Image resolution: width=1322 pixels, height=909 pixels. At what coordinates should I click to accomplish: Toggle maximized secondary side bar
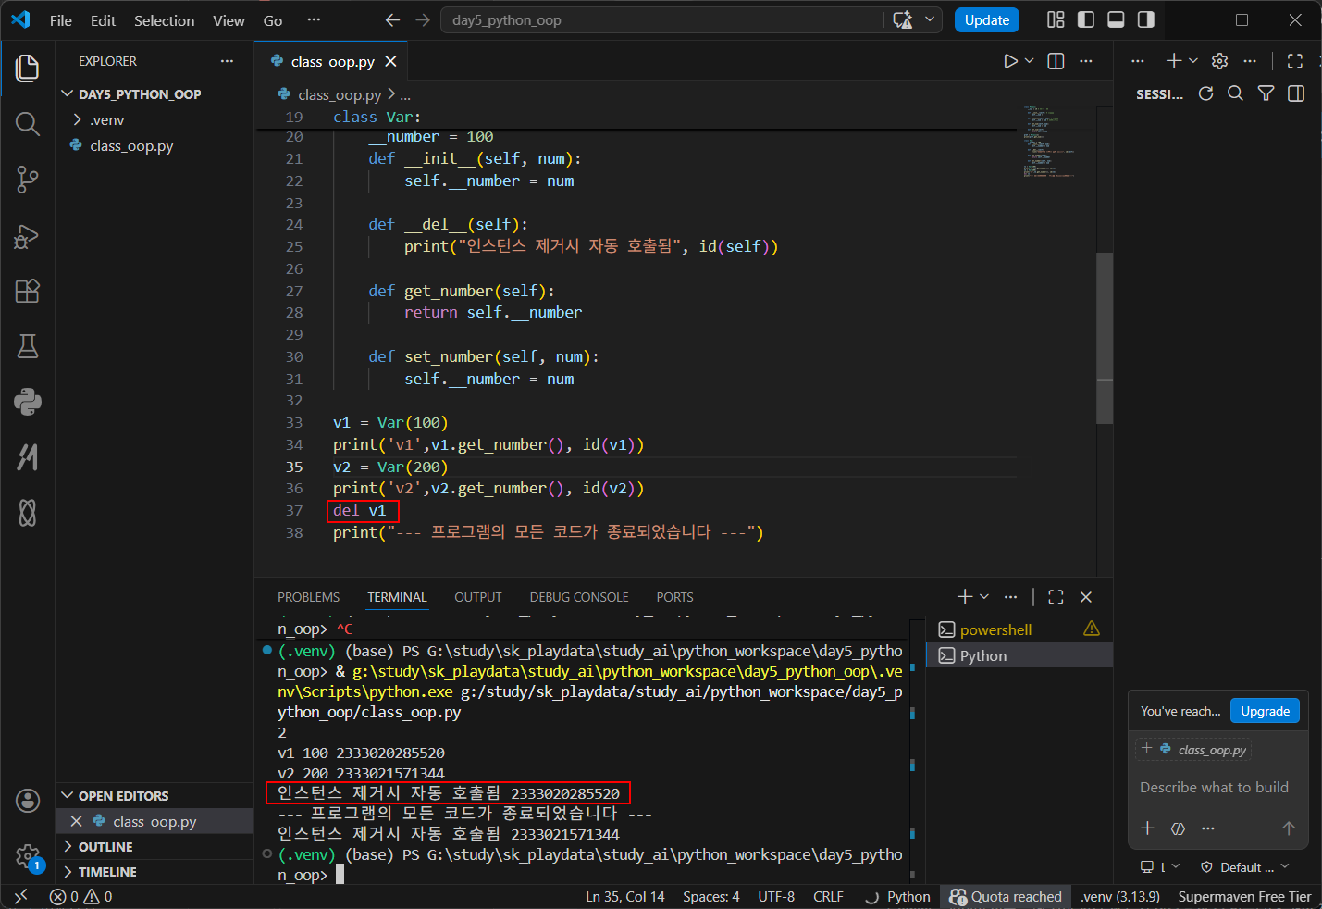pyautogui.click(x=1295, y=61)
